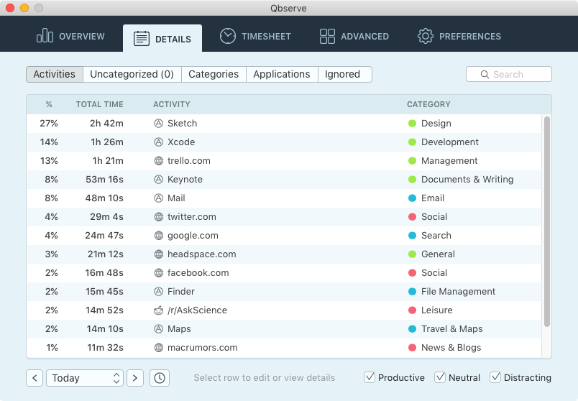This screenshot has height=401, width=578.
Task: Click the bar chart icon on Overview
Action: 45,36
